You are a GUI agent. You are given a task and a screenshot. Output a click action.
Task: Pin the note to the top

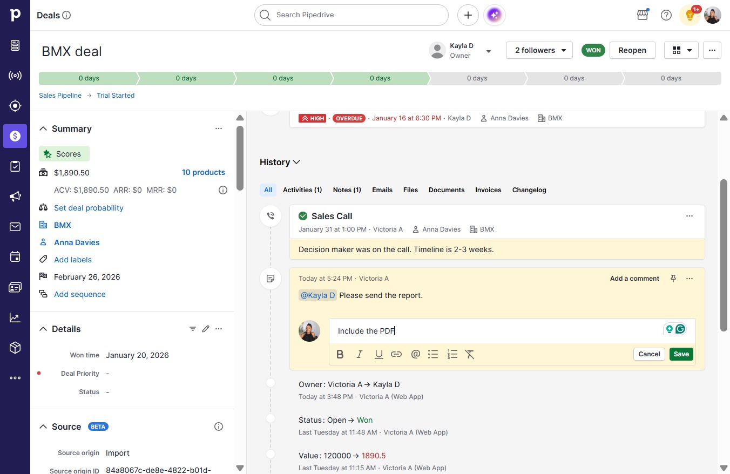pos(673,279)
